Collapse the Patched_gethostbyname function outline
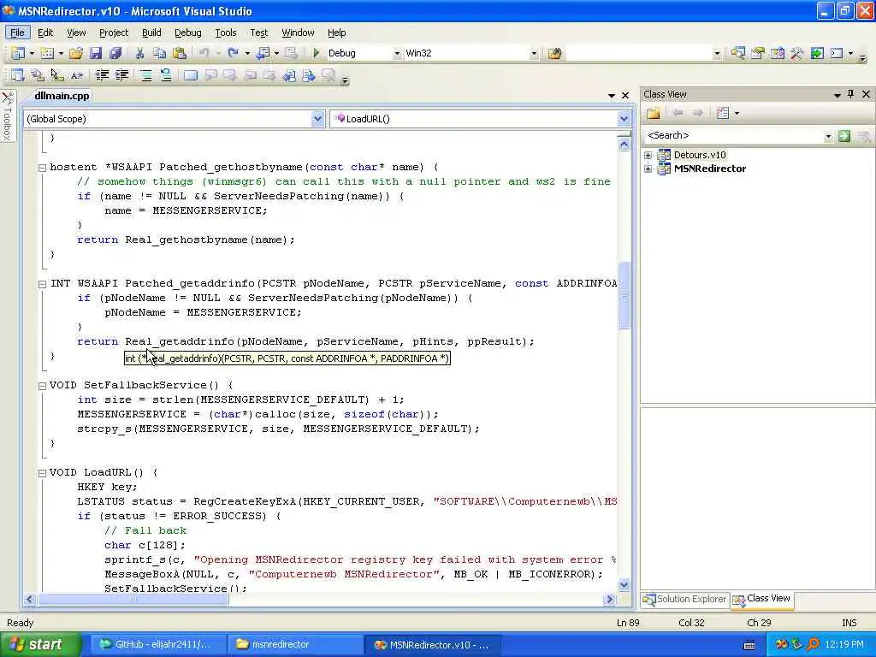The image size is (876, 657). click(42, 168)
